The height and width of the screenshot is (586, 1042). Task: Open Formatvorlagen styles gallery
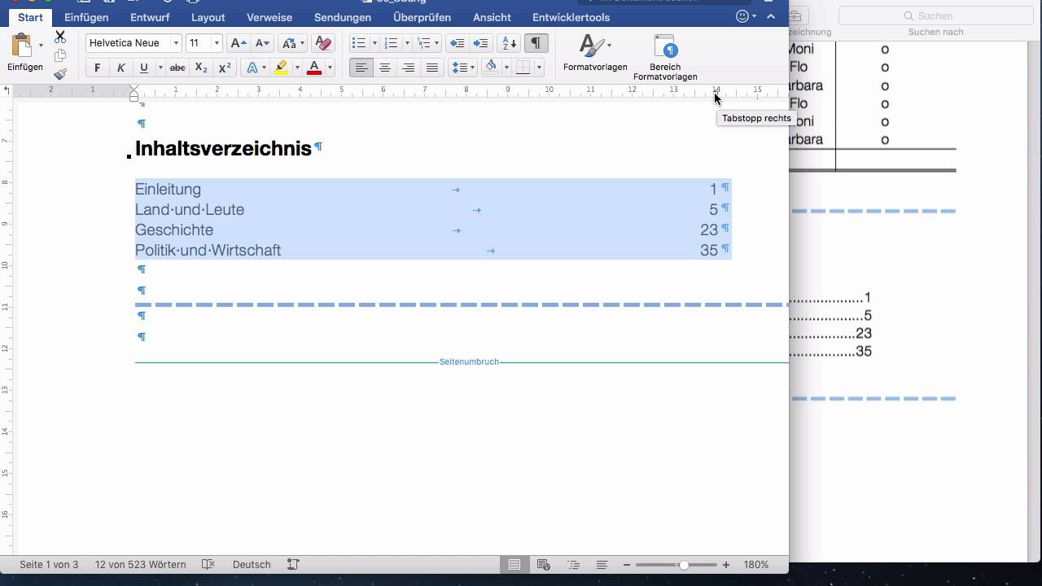coord(595,53)
